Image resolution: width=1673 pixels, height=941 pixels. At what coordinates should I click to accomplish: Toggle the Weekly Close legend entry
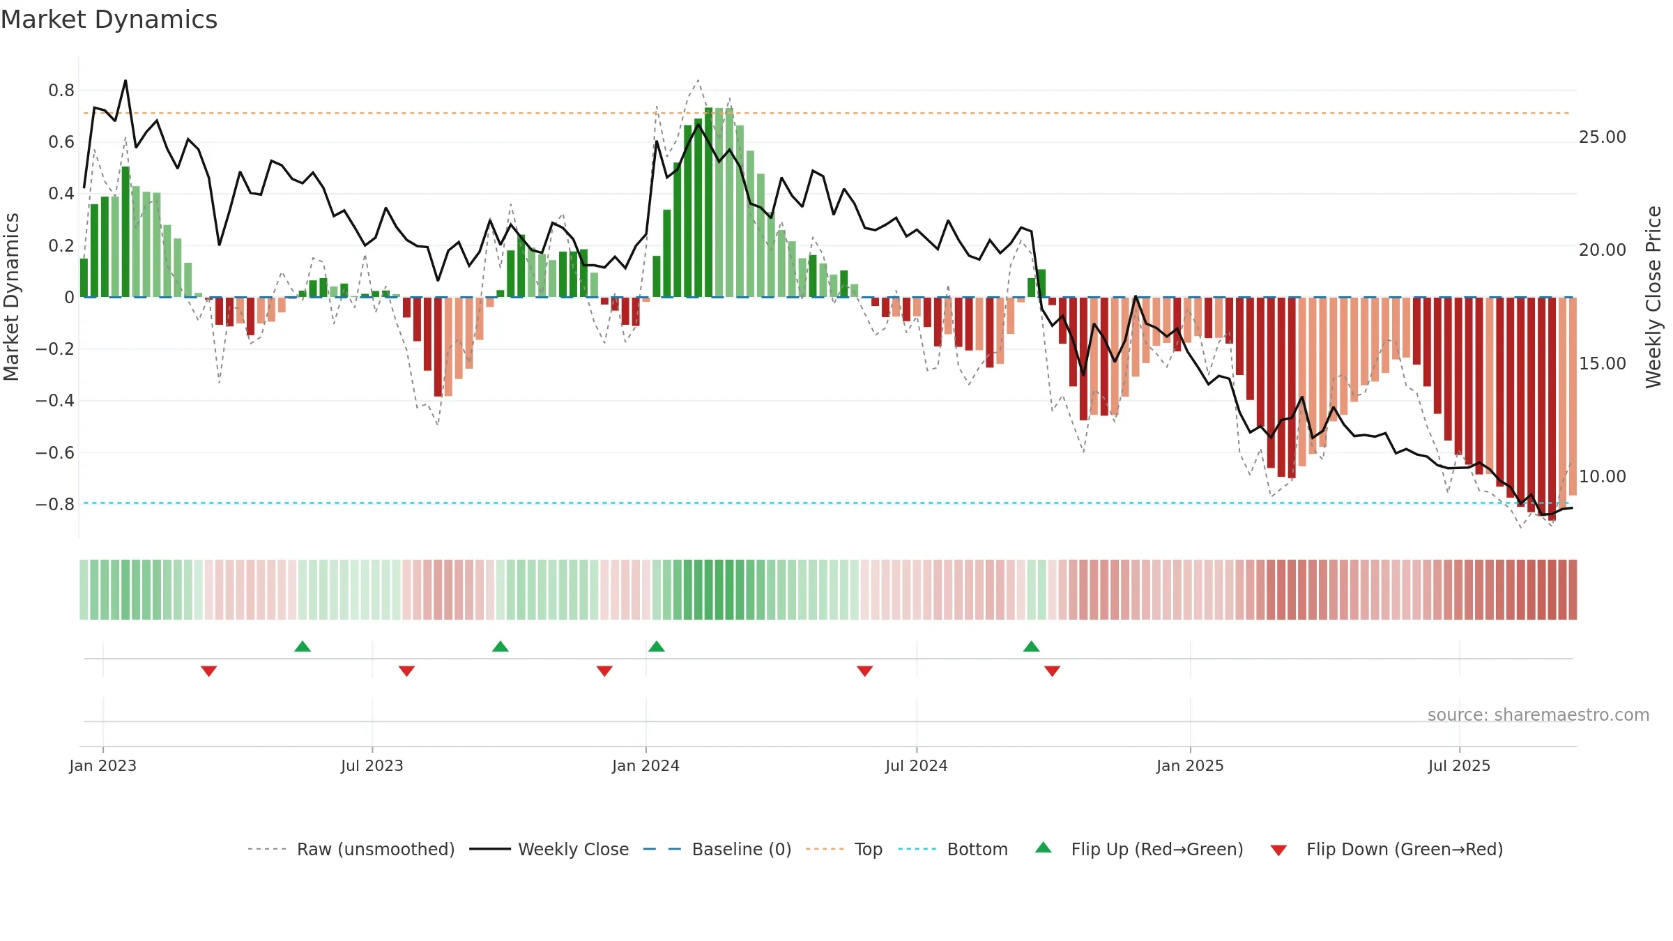pyautogui.click(x=549, y=849)
